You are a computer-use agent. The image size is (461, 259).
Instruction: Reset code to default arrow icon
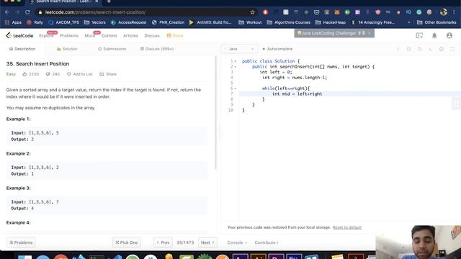click(x=419, y=49)
